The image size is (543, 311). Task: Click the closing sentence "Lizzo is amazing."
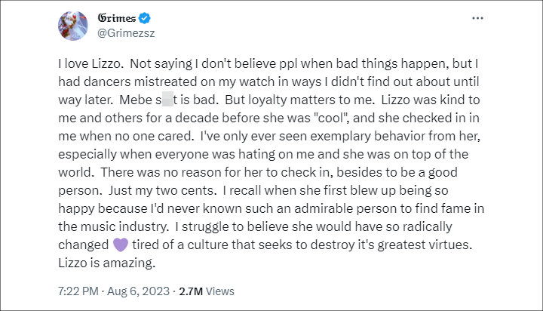106,263
